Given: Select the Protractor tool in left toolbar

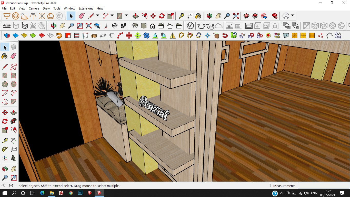Looking at the screenshot, I should 5,149.
